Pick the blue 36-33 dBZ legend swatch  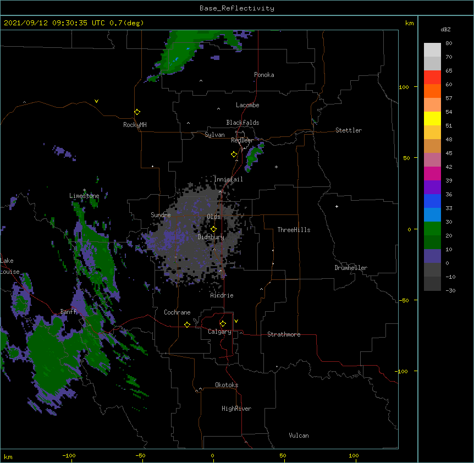(x=432, y=201)
